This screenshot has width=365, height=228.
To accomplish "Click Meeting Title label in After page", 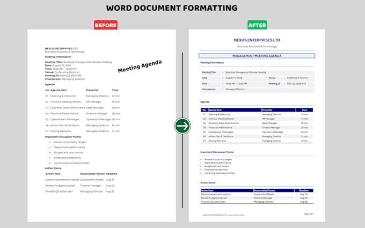I will click(x=209, y=72).
